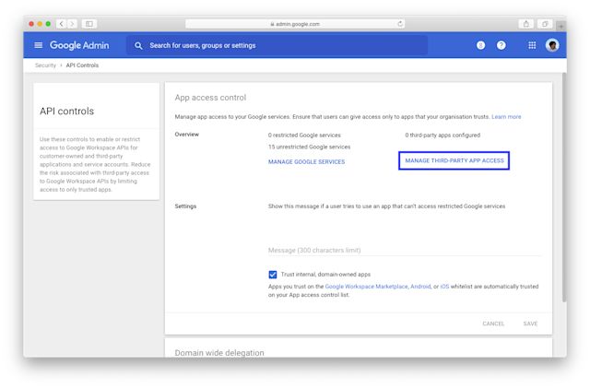The height and width of the screenshot is (388, 590).
Task: Click the Overview label
Action: click(186, 135)
